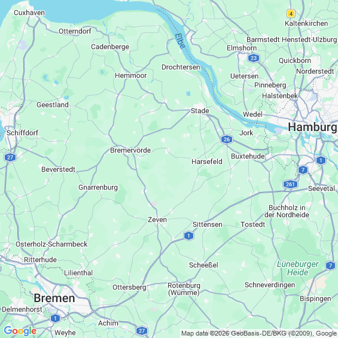Click the A26 highway shield near Jork

pos(227,139)
